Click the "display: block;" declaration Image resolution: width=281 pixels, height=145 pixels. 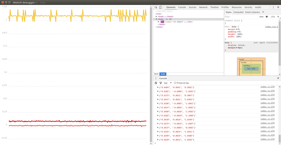coord(237,45)
